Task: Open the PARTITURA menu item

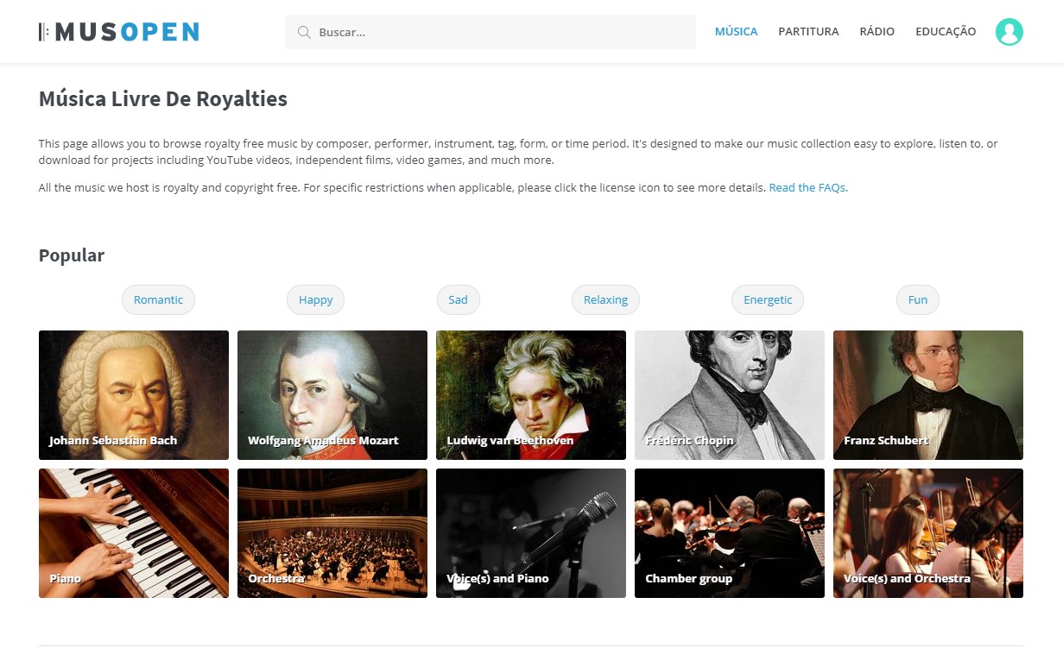Action: tap(808, 32)
